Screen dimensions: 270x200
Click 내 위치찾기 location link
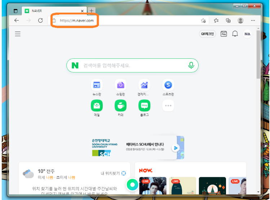[113, 173]
